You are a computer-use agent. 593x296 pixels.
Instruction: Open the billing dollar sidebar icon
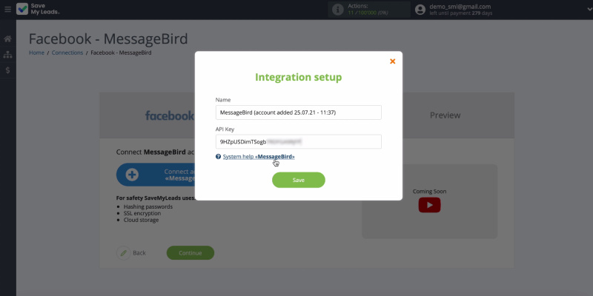tap(7, 70)
